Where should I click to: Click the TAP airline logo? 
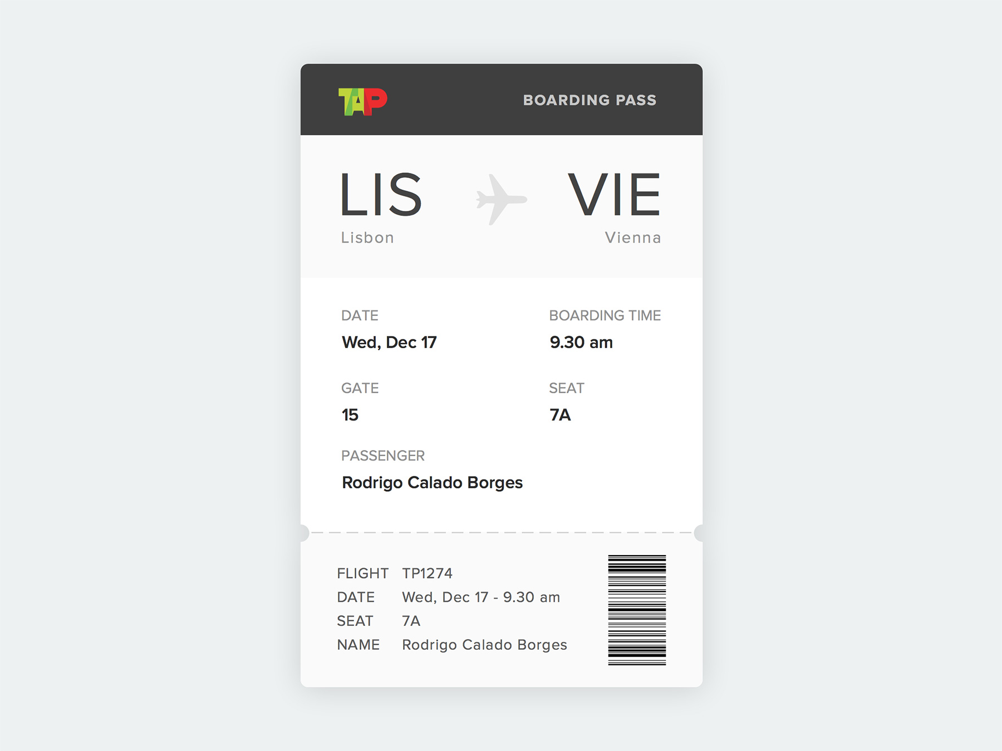coord(362,101)
